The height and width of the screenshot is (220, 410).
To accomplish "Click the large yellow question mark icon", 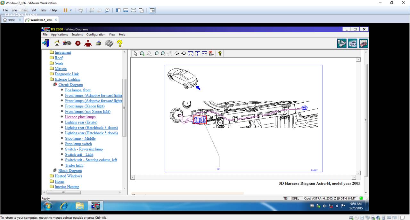I will (x=119, y=43).
